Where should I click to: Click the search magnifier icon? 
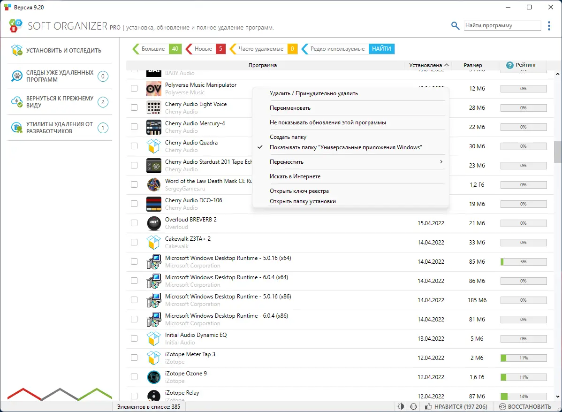point(455,26)
